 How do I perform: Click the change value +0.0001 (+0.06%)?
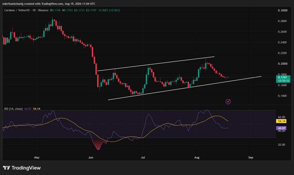(109, 10)
